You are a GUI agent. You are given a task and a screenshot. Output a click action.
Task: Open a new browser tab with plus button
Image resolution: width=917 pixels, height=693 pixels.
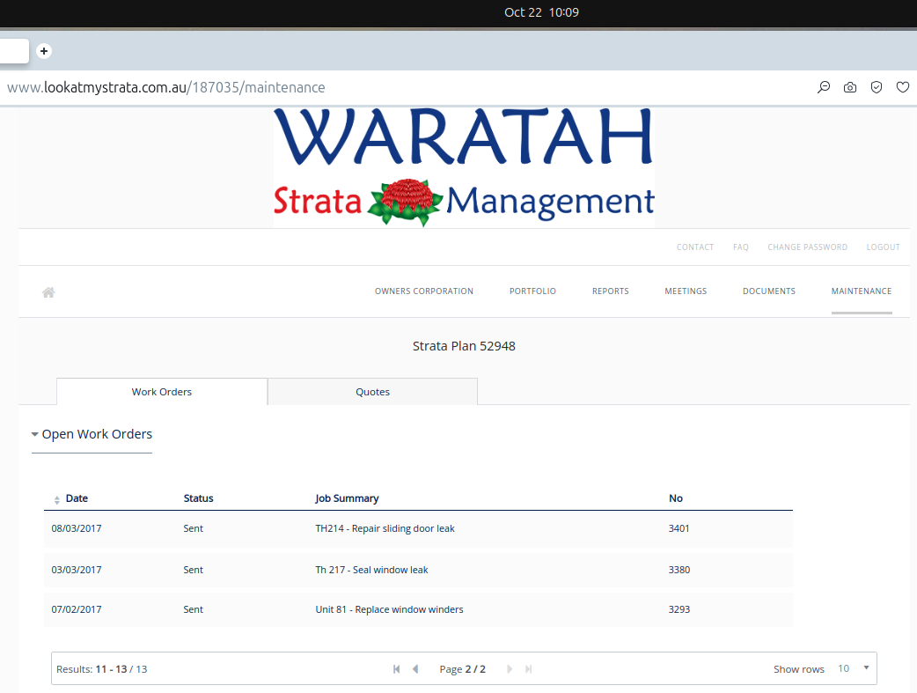44,51
